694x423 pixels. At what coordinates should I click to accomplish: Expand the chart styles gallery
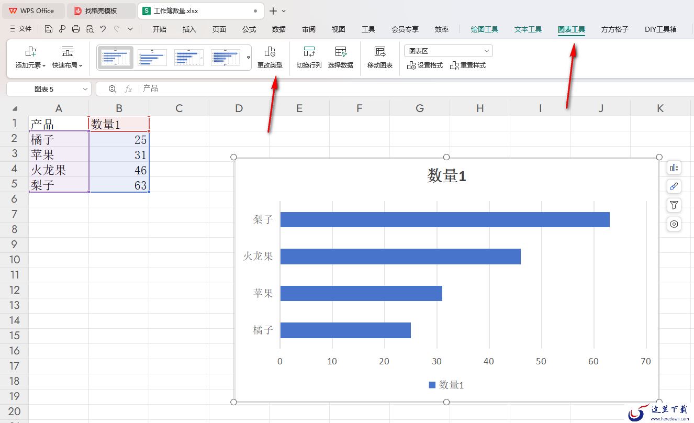[249, 58]
